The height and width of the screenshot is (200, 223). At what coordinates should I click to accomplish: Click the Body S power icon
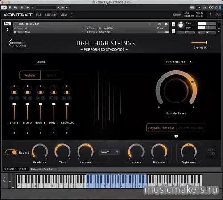54,128
